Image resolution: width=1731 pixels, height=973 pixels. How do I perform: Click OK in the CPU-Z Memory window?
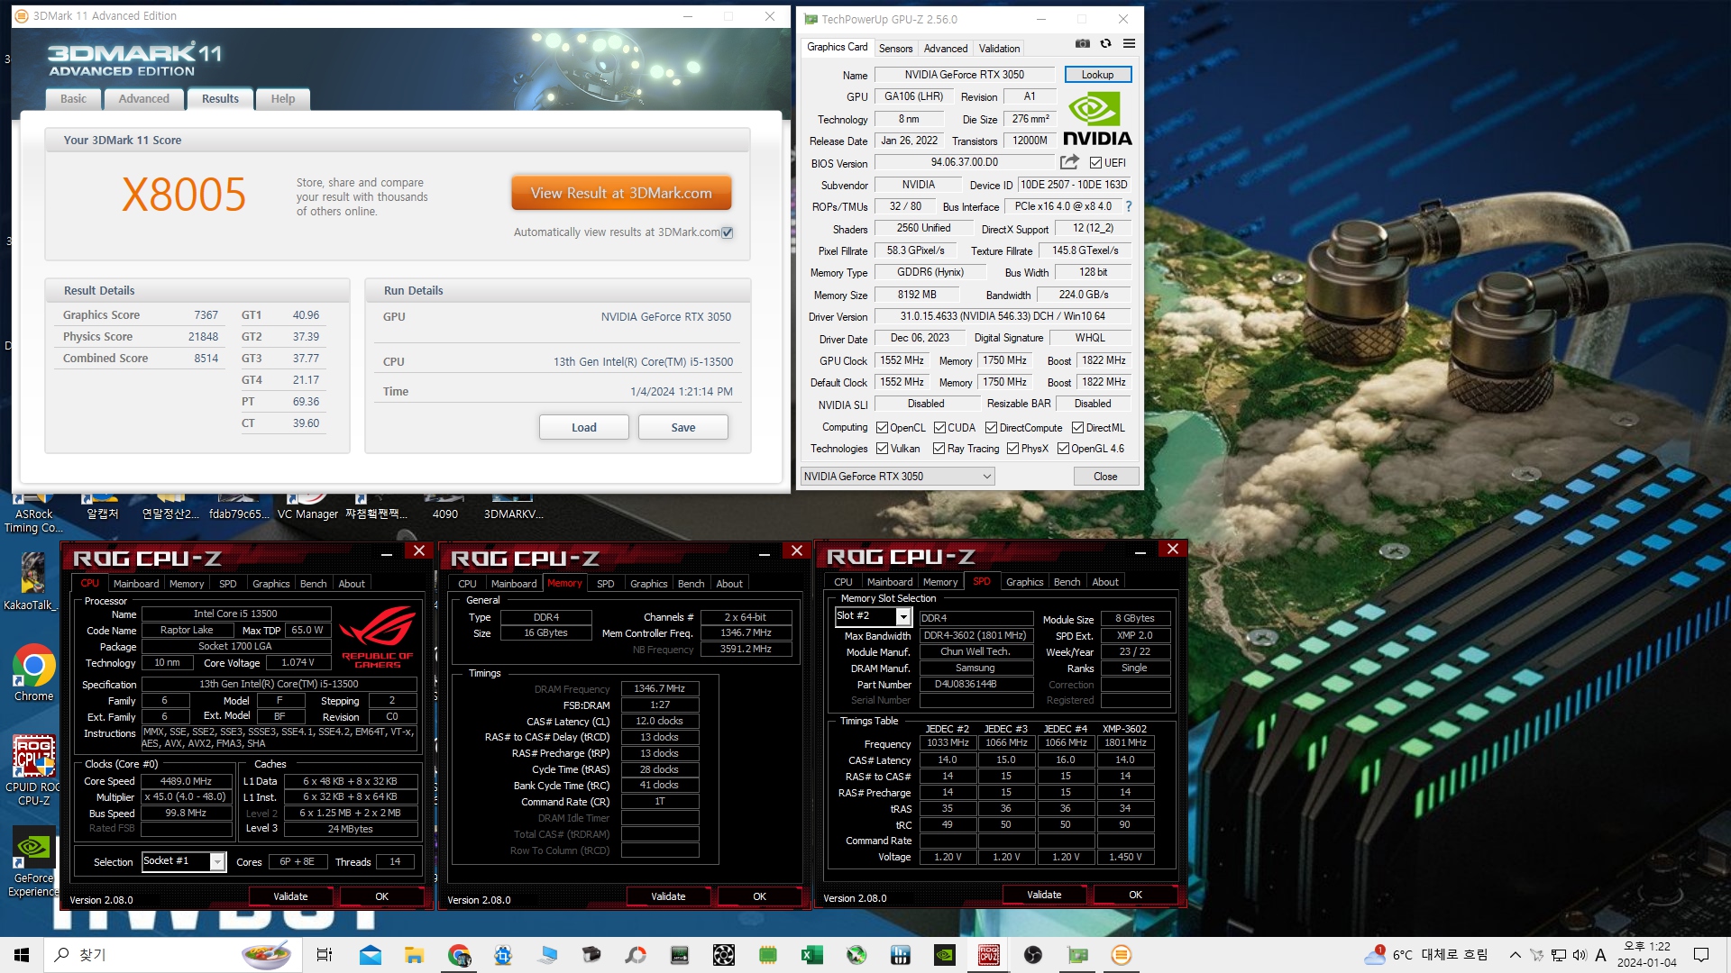[759, 896]
